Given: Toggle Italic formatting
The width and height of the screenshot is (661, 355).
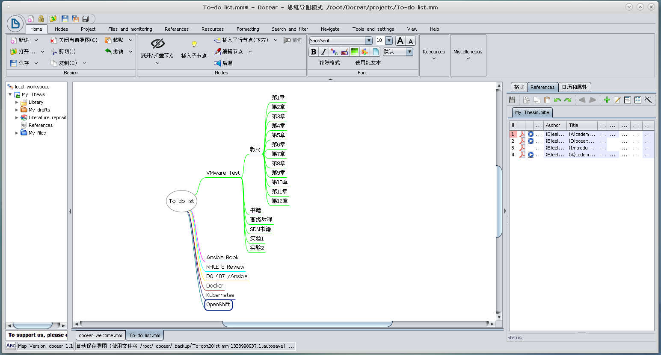Looking at the screenshot, I should [324, 52].
